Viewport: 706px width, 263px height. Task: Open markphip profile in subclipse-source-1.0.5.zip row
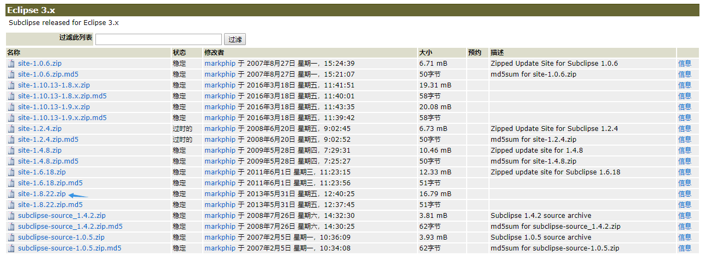[x=220, y=237]
